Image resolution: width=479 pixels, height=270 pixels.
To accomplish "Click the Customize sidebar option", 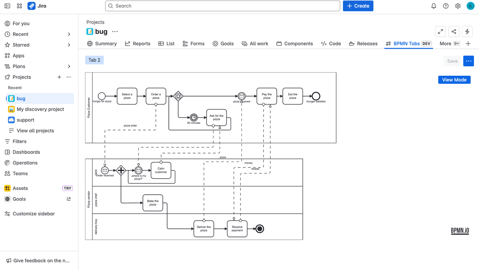I will [34, 214].
